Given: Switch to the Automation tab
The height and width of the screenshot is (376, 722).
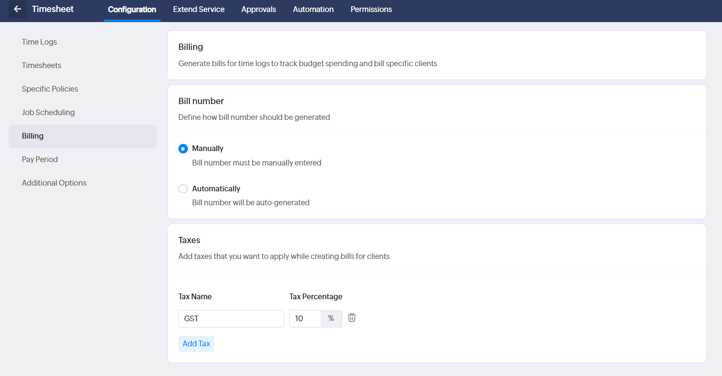Looking at the screenshot, I should point(313,10).
